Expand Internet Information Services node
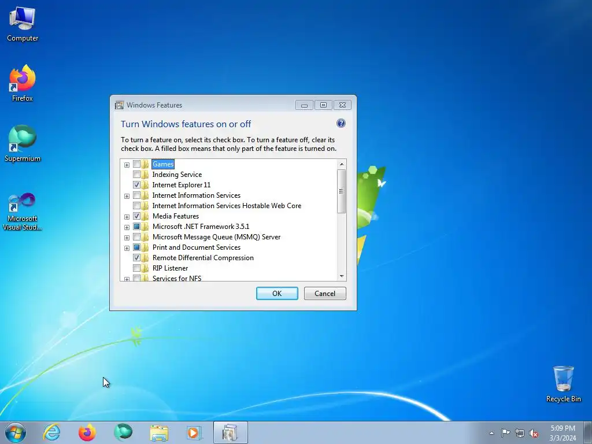Viewport: 592px width, 444px height. (x=127, y=197)
